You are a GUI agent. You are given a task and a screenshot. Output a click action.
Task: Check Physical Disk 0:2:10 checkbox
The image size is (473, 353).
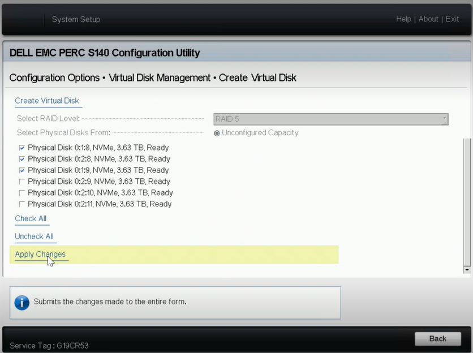pyautogui.click(x=21, y=193)
